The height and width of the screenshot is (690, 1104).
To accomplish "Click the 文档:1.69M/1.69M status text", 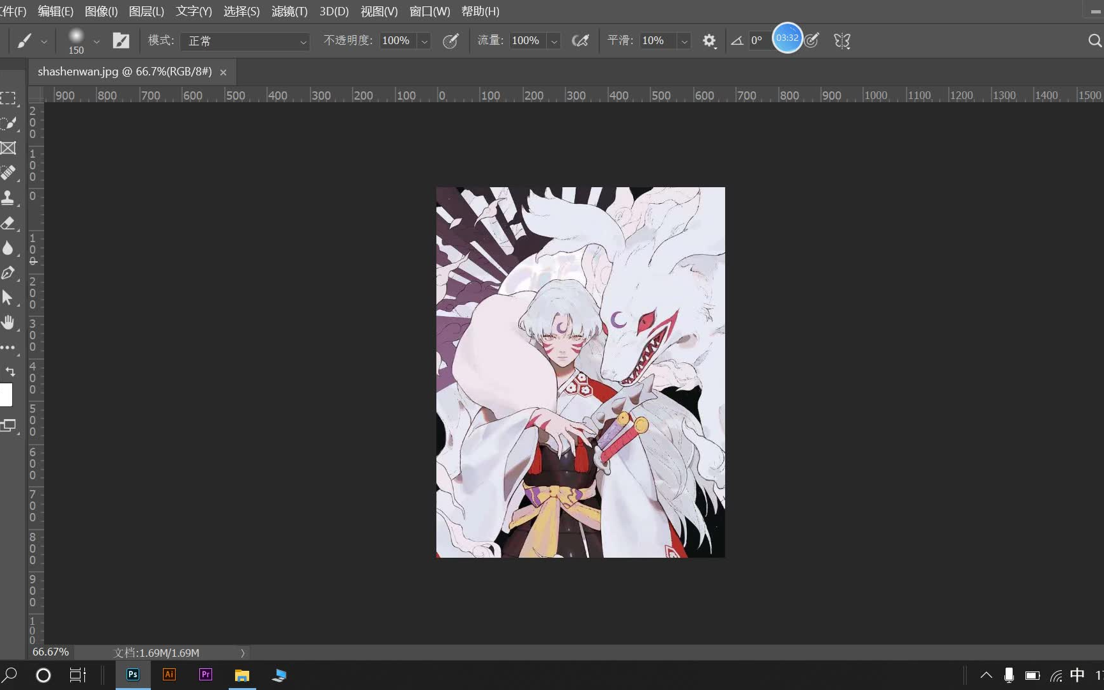I will pos(157,653).
